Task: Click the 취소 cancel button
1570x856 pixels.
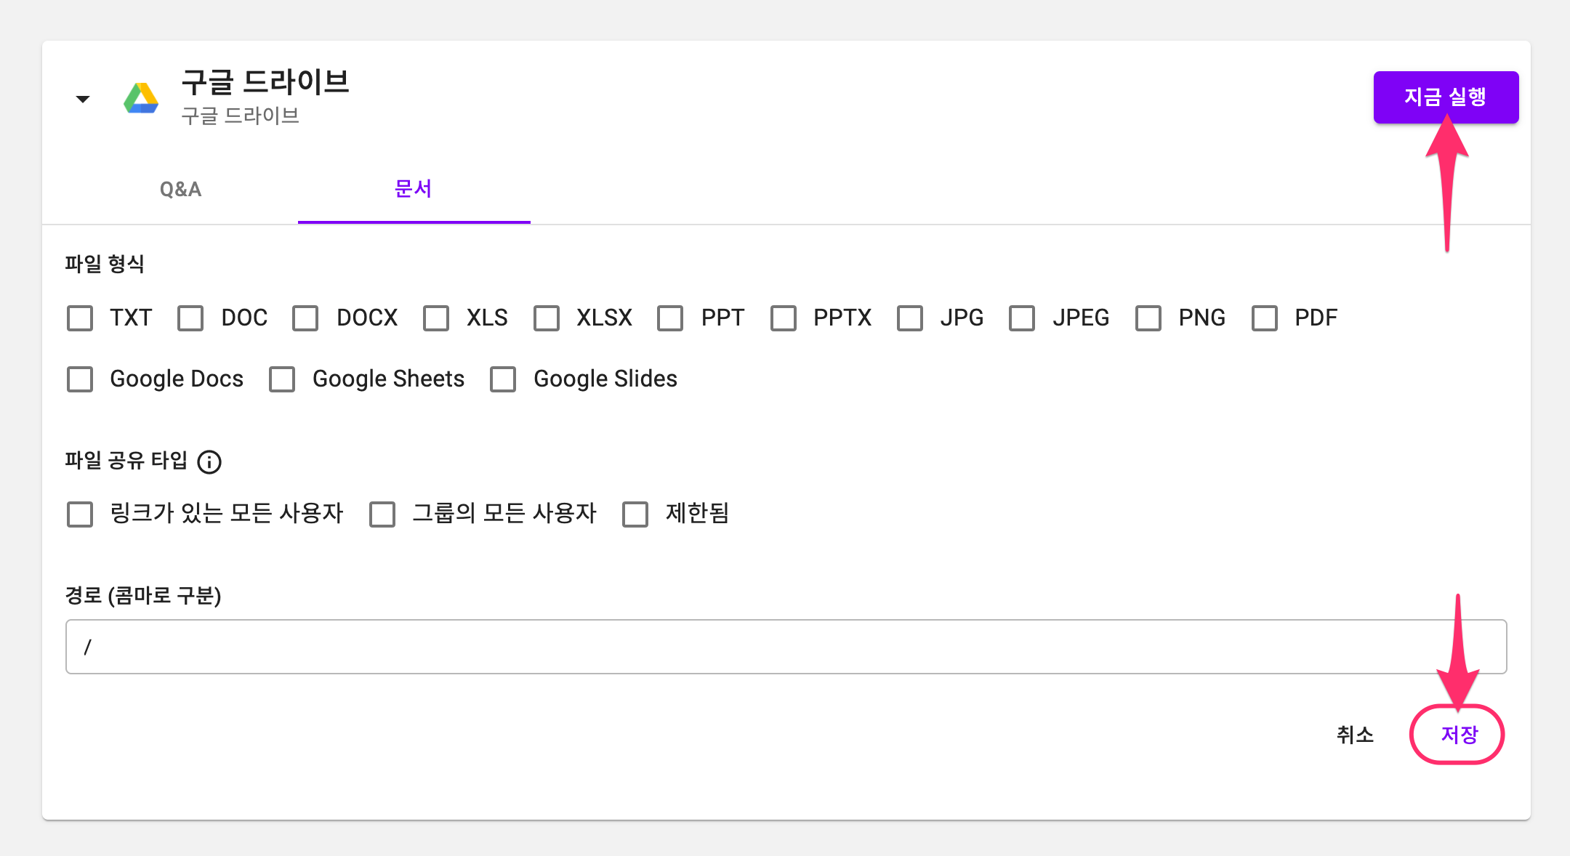Action: point(1355,735)
